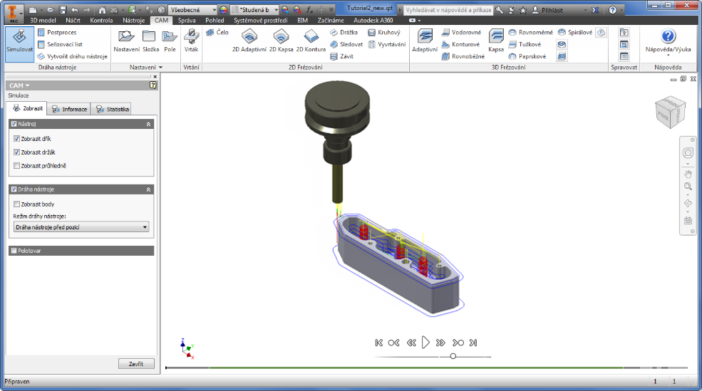Uncheck Zobrazit dřík

(x=16, y=139)
